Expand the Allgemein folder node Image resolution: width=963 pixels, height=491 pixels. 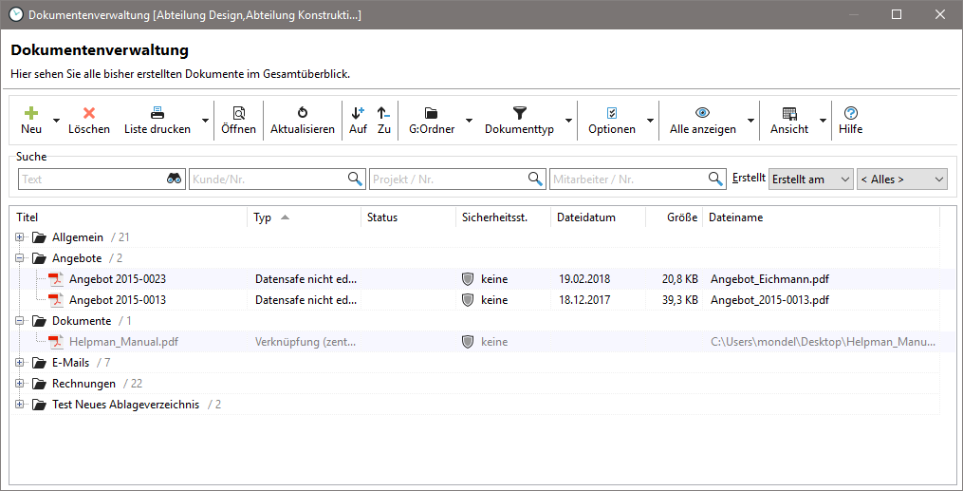[x=19, y=236]
